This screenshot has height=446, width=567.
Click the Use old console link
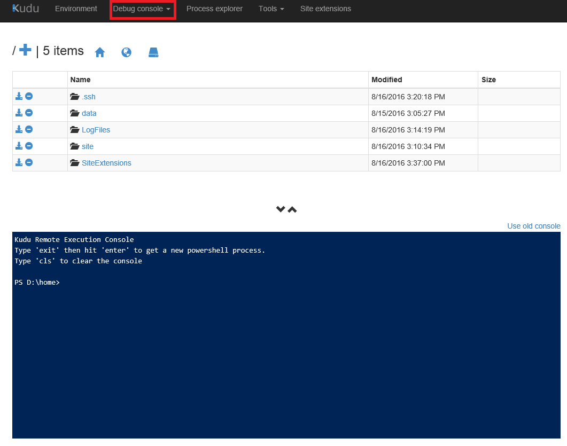(533, 226)
